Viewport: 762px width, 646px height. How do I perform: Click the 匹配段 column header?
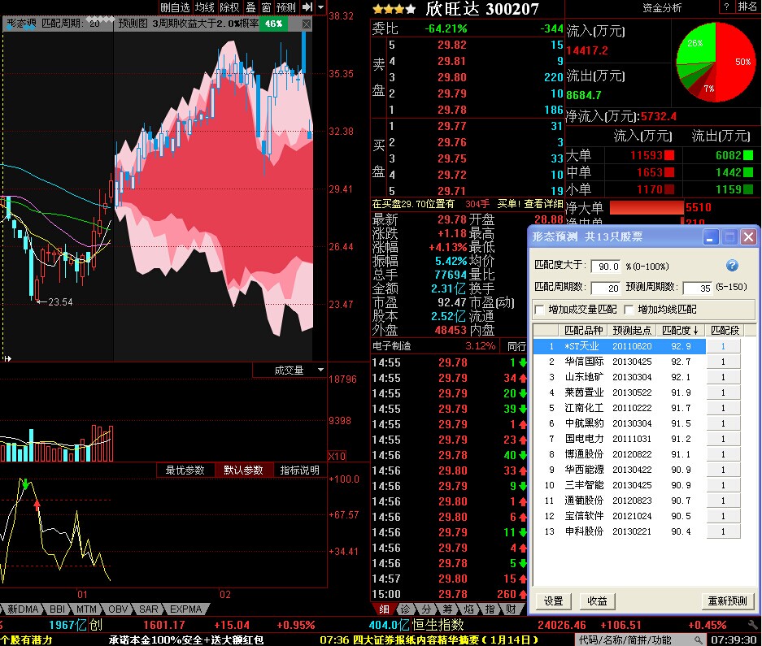(x=725, y=330)
